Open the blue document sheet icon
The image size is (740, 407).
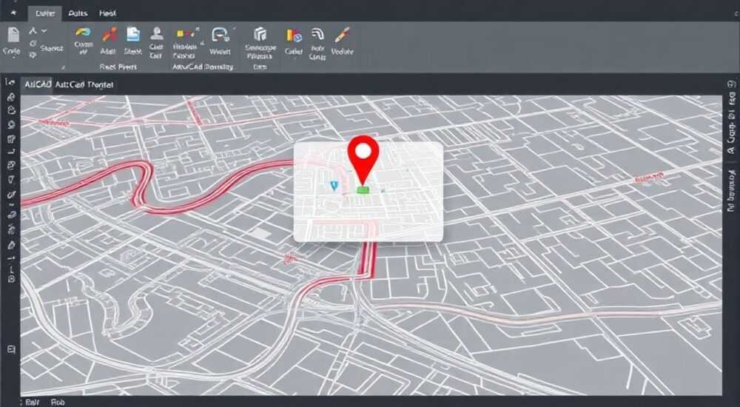coord(133,34)
